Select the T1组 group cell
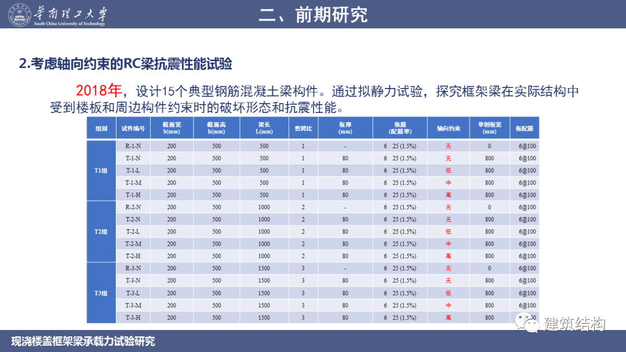This screenshot has width=626, height=352. (x=101, y=170)
